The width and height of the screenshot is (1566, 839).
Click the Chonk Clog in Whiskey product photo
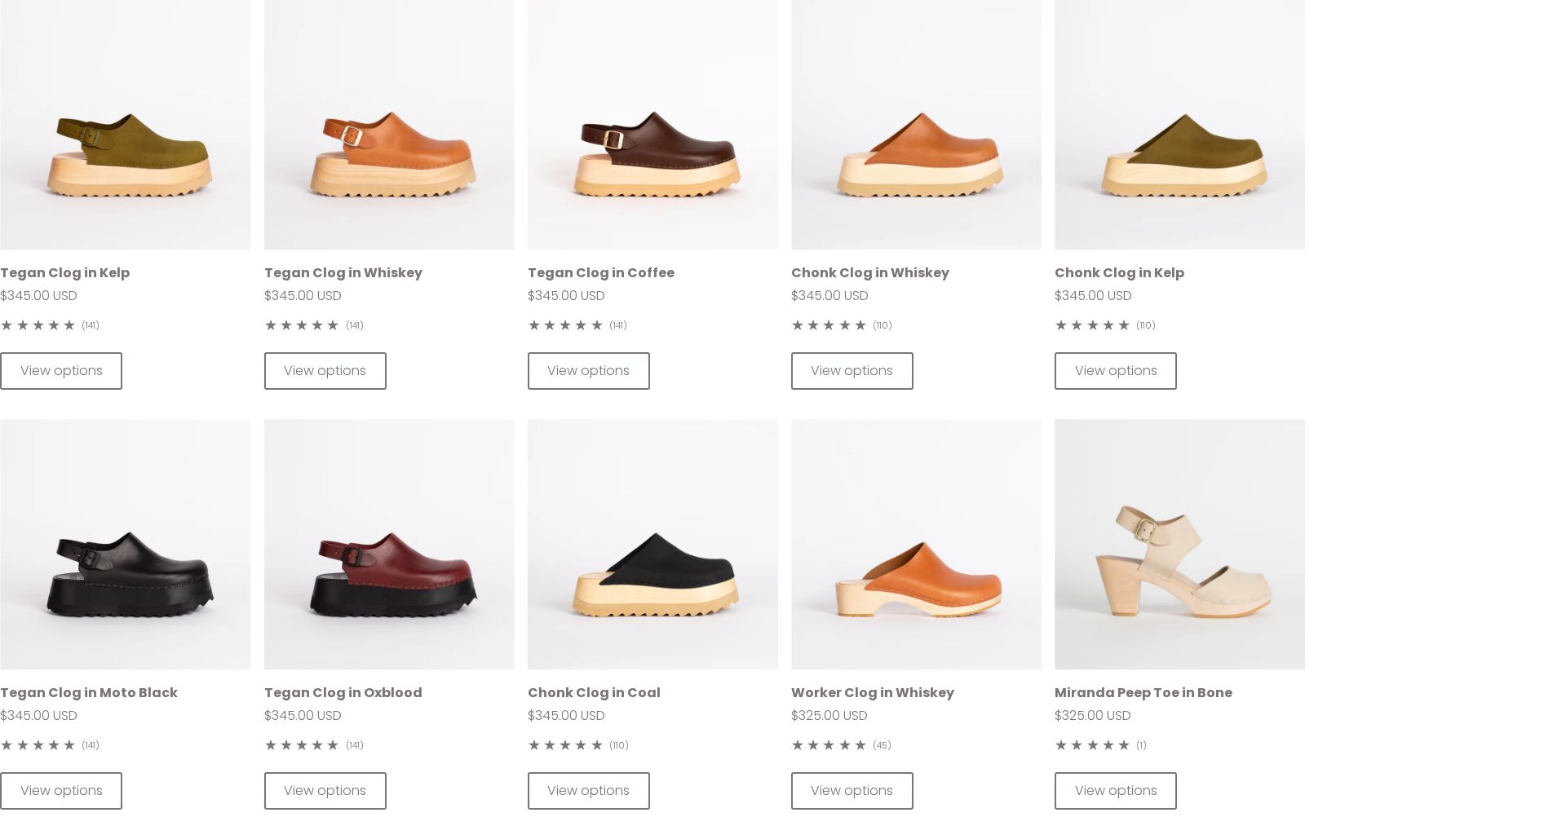tap(916, 122)
